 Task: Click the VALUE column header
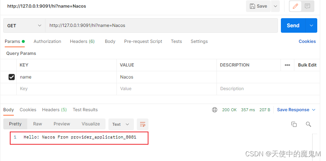click(x=127, y=65)
